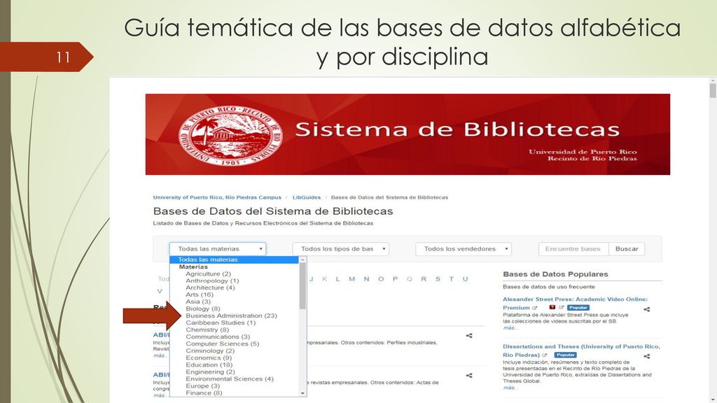Select Europe (3) subject
The width and height of the screenshot is (717, 403).
click(202, 386)
